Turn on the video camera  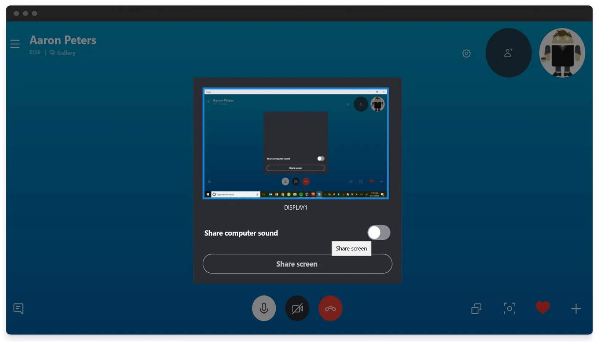coord(297,308)
